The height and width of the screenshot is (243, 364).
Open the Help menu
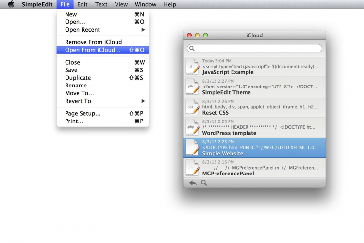pos(170,4)
